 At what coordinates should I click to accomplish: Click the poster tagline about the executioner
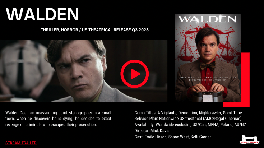pos(208,79)
